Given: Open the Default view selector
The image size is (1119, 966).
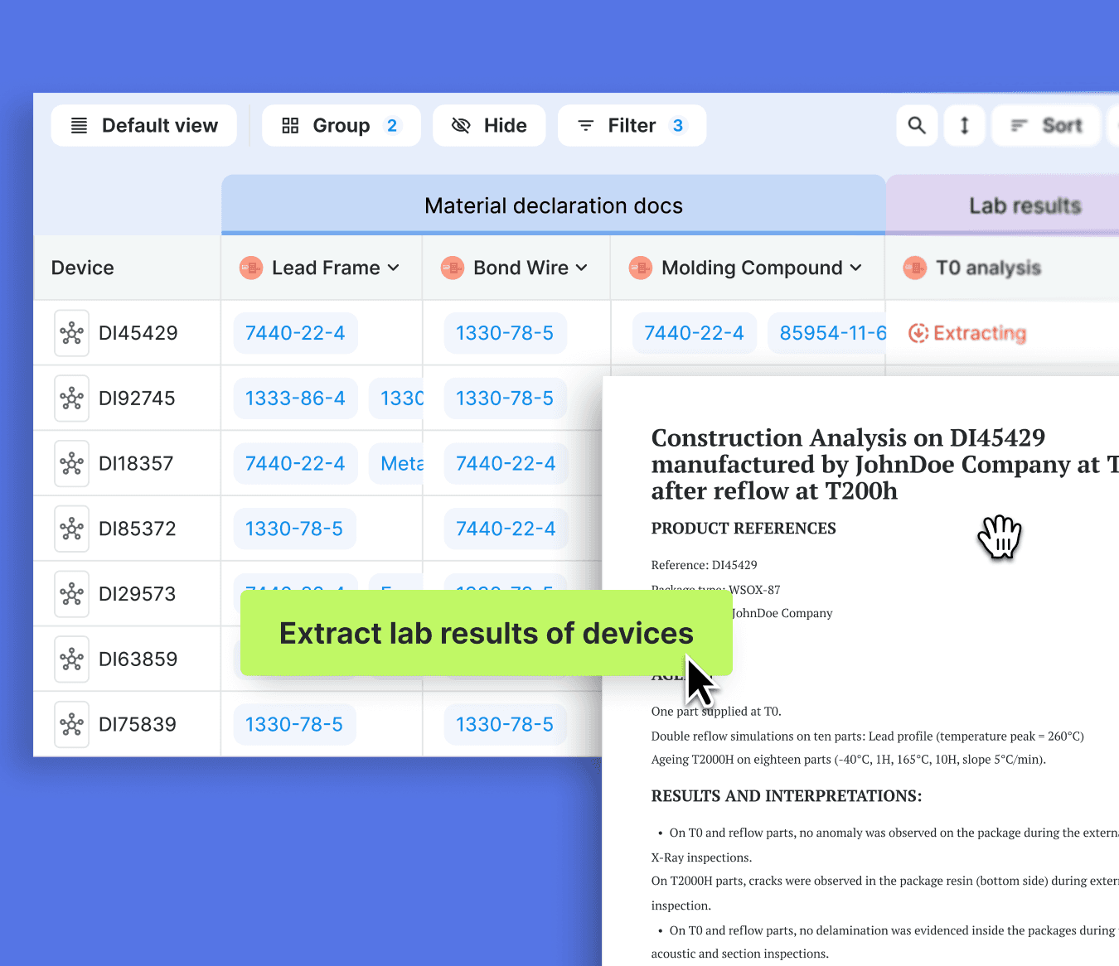Looking at the screenshot, I should (143, 126).
